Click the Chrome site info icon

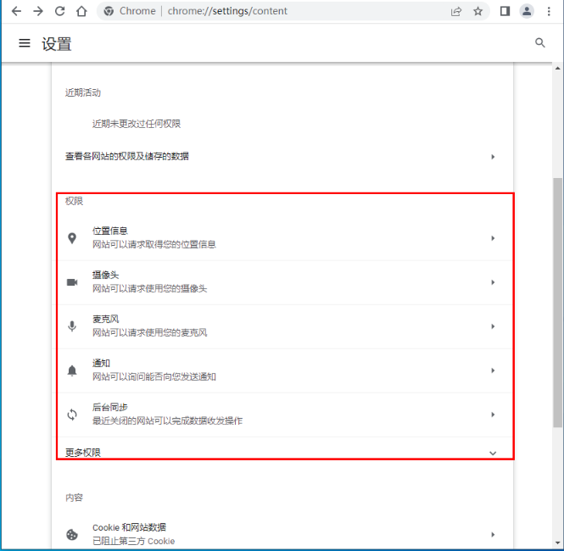(x=109, y=11)
